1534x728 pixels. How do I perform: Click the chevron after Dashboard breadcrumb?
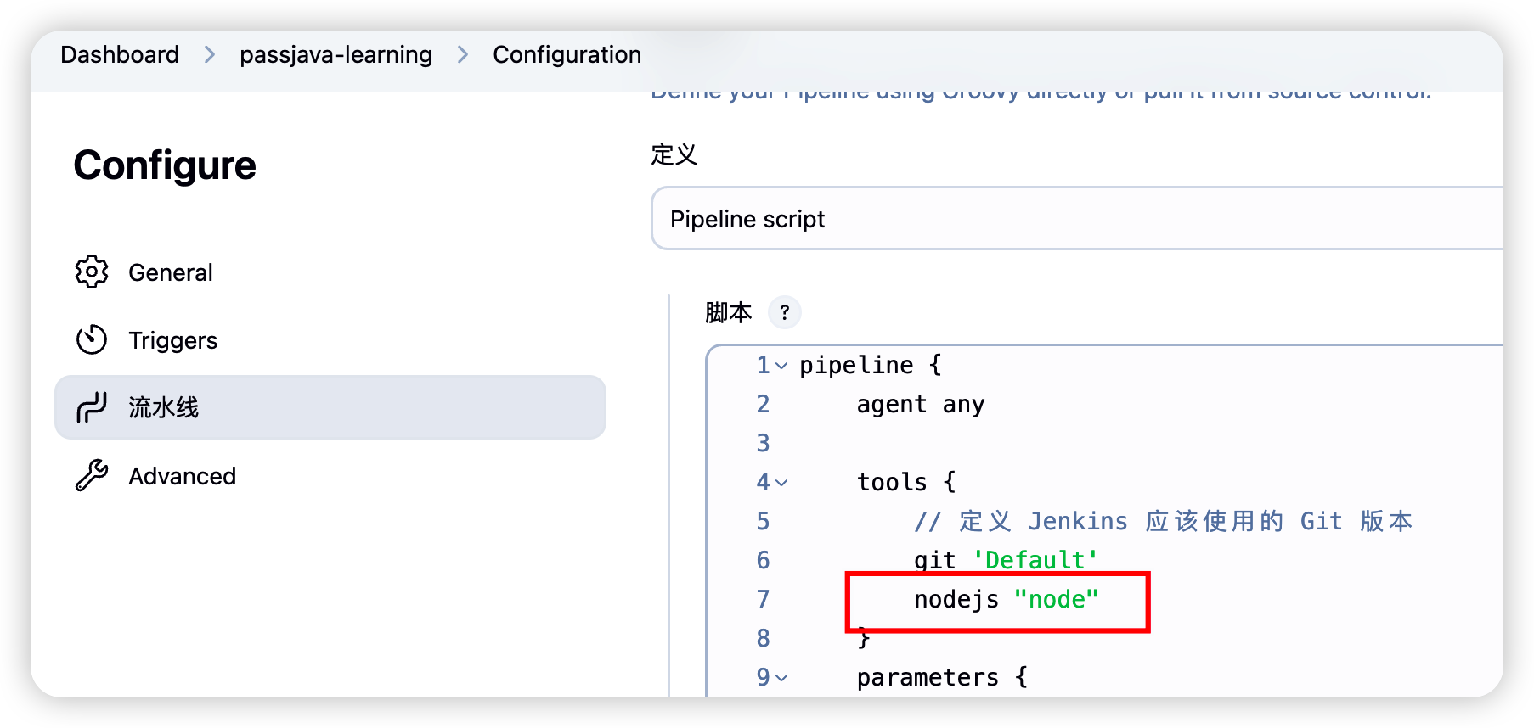click(x=210, y=55)
